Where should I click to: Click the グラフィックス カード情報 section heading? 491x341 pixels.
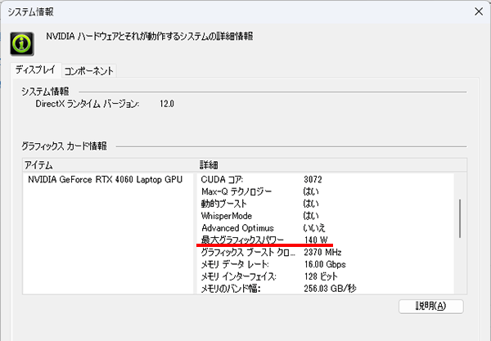point(64,146)
